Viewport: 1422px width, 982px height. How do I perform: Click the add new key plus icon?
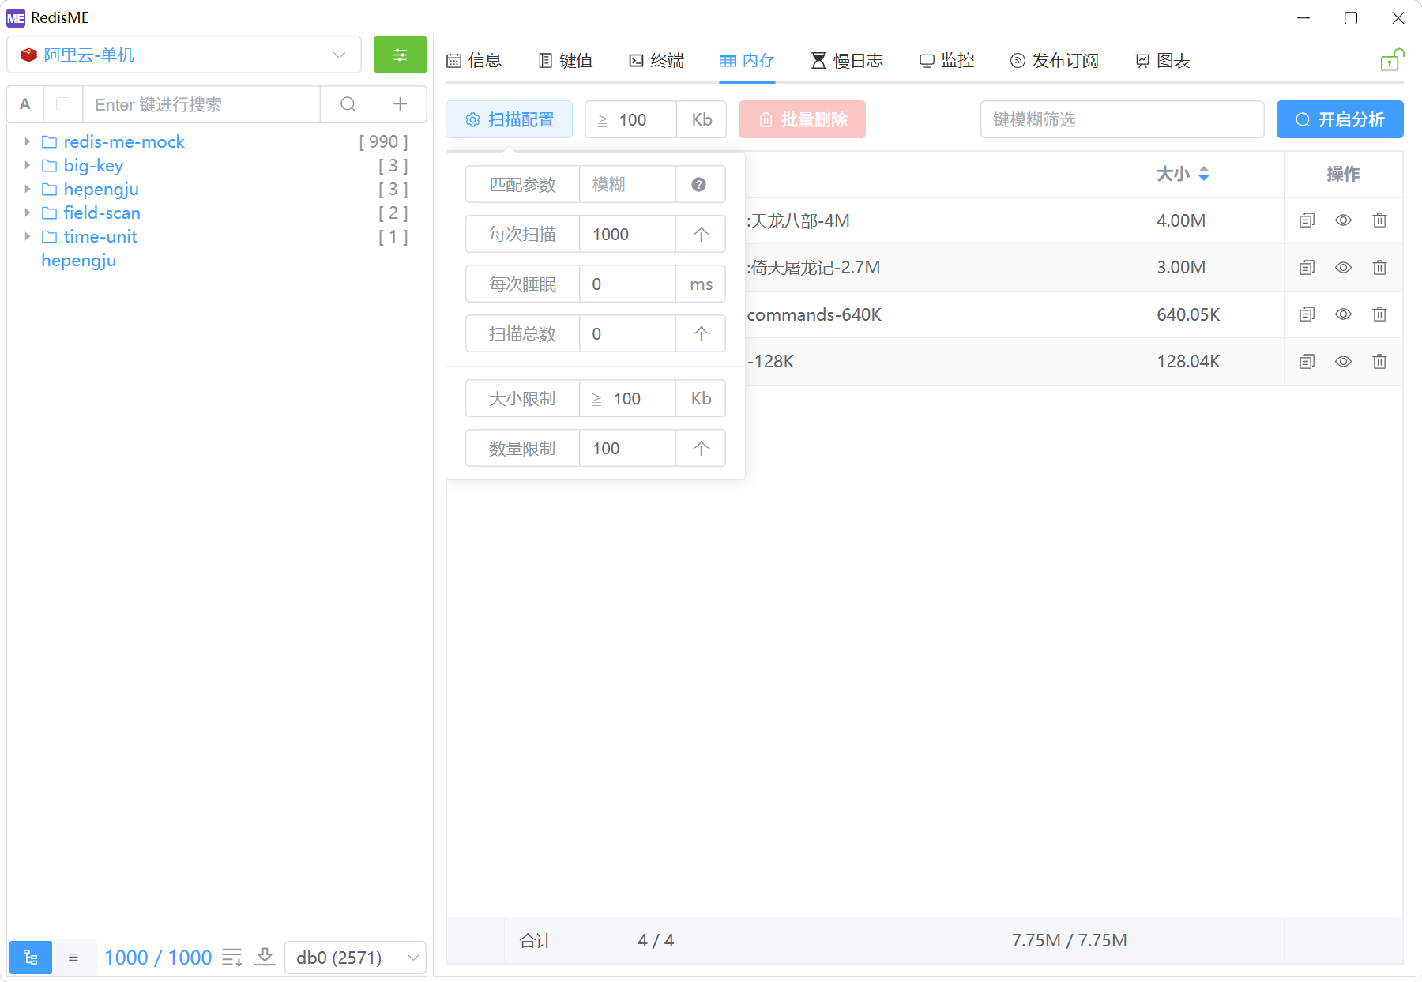400,104
